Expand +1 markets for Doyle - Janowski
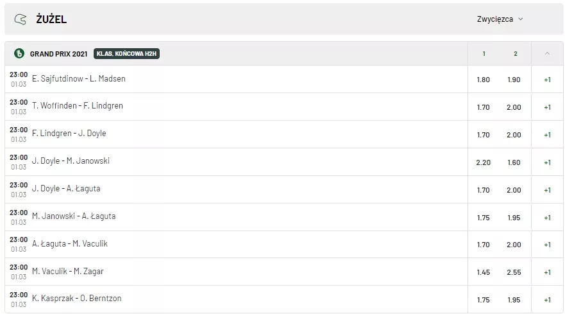 tap(547, 162)
